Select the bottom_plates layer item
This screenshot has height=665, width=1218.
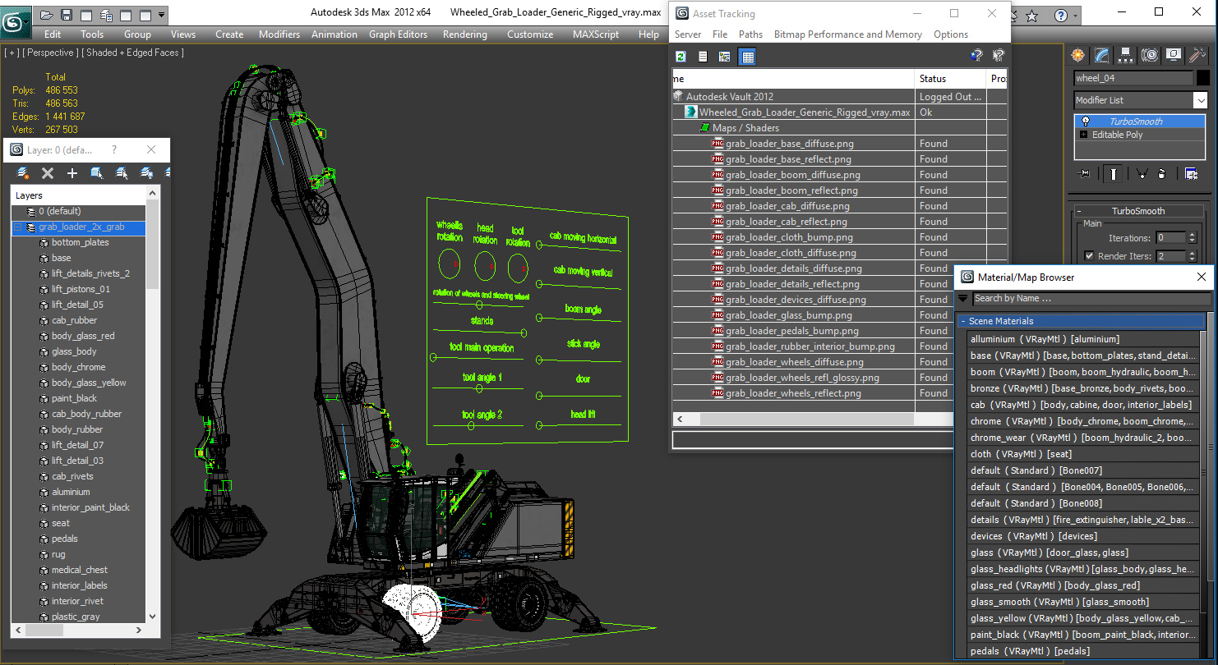tap(80, 242)
